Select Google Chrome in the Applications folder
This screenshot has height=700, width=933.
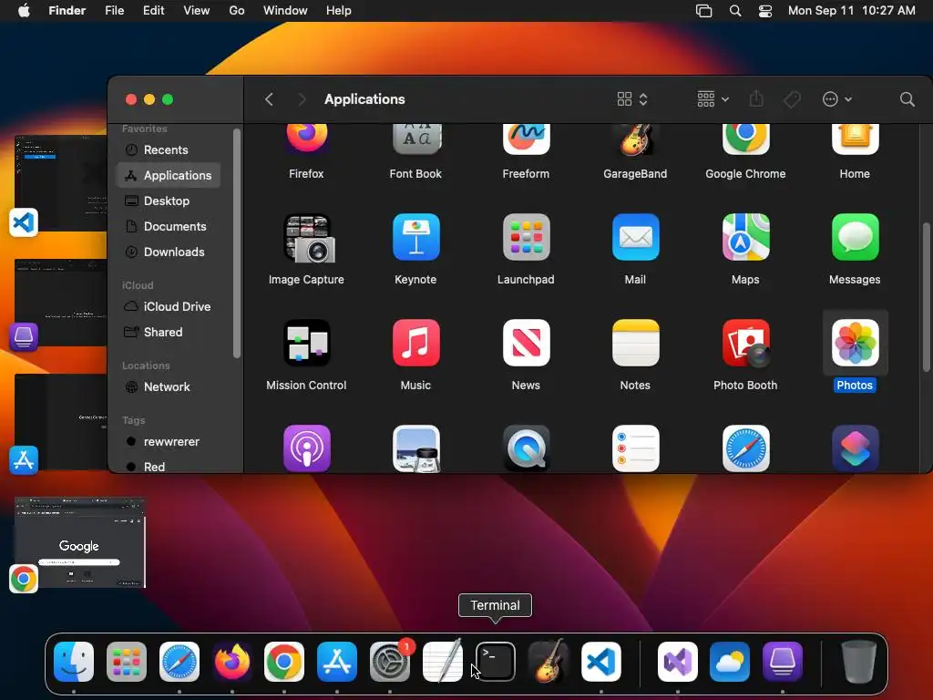(x=745, y=139)
